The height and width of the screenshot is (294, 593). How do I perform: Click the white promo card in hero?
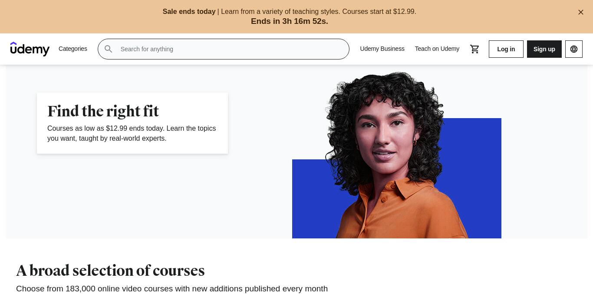point(132,123)
